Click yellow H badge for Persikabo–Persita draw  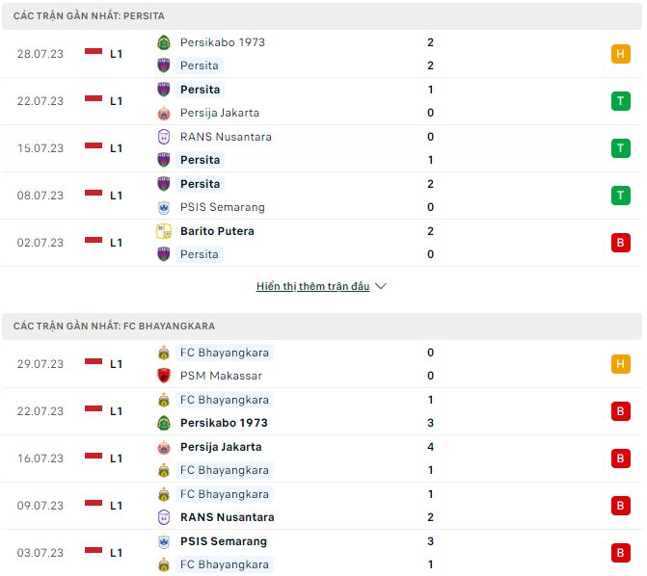point(620,54)
